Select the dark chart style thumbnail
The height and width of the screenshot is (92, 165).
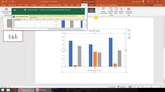[92, 10]
